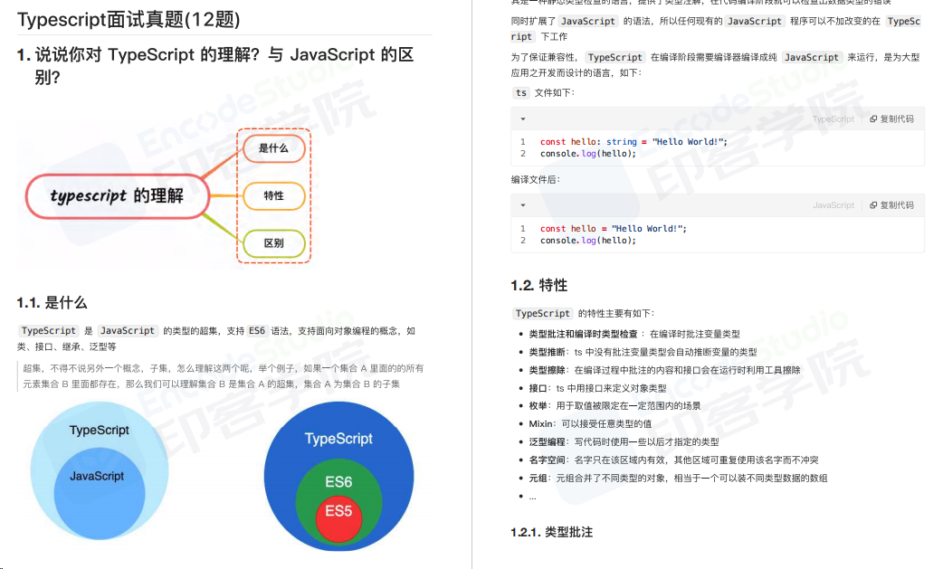The image size is (943, 569).
Task: Collapse the JavaScript code block arrow
Action: tap(522, 205)
